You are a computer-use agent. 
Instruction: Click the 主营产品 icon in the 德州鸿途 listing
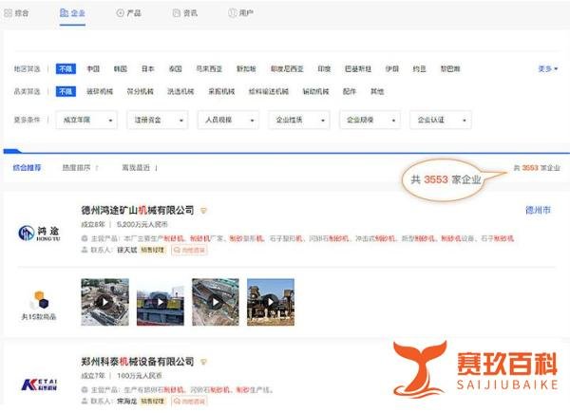(x=85, y=238)
